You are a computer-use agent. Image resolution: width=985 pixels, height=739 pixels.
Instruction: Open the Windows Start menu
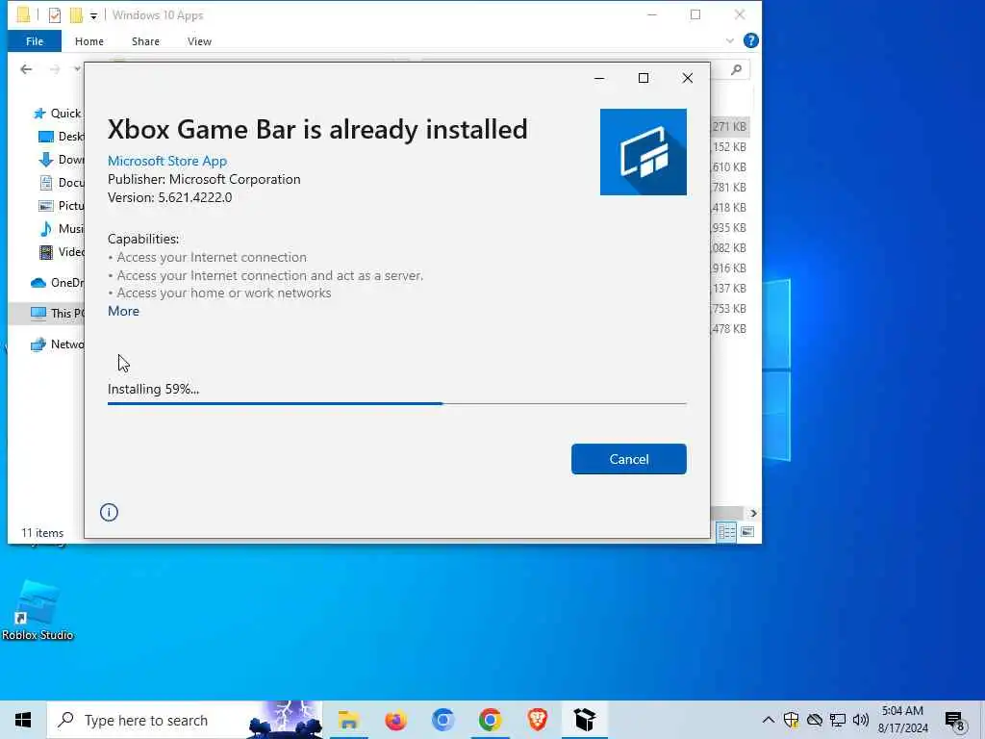[23, 720]
